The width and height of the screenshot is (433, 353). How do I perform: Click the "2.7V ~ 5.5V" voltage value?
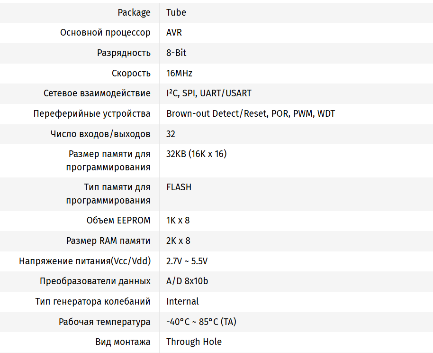click(x=187, y=261)
